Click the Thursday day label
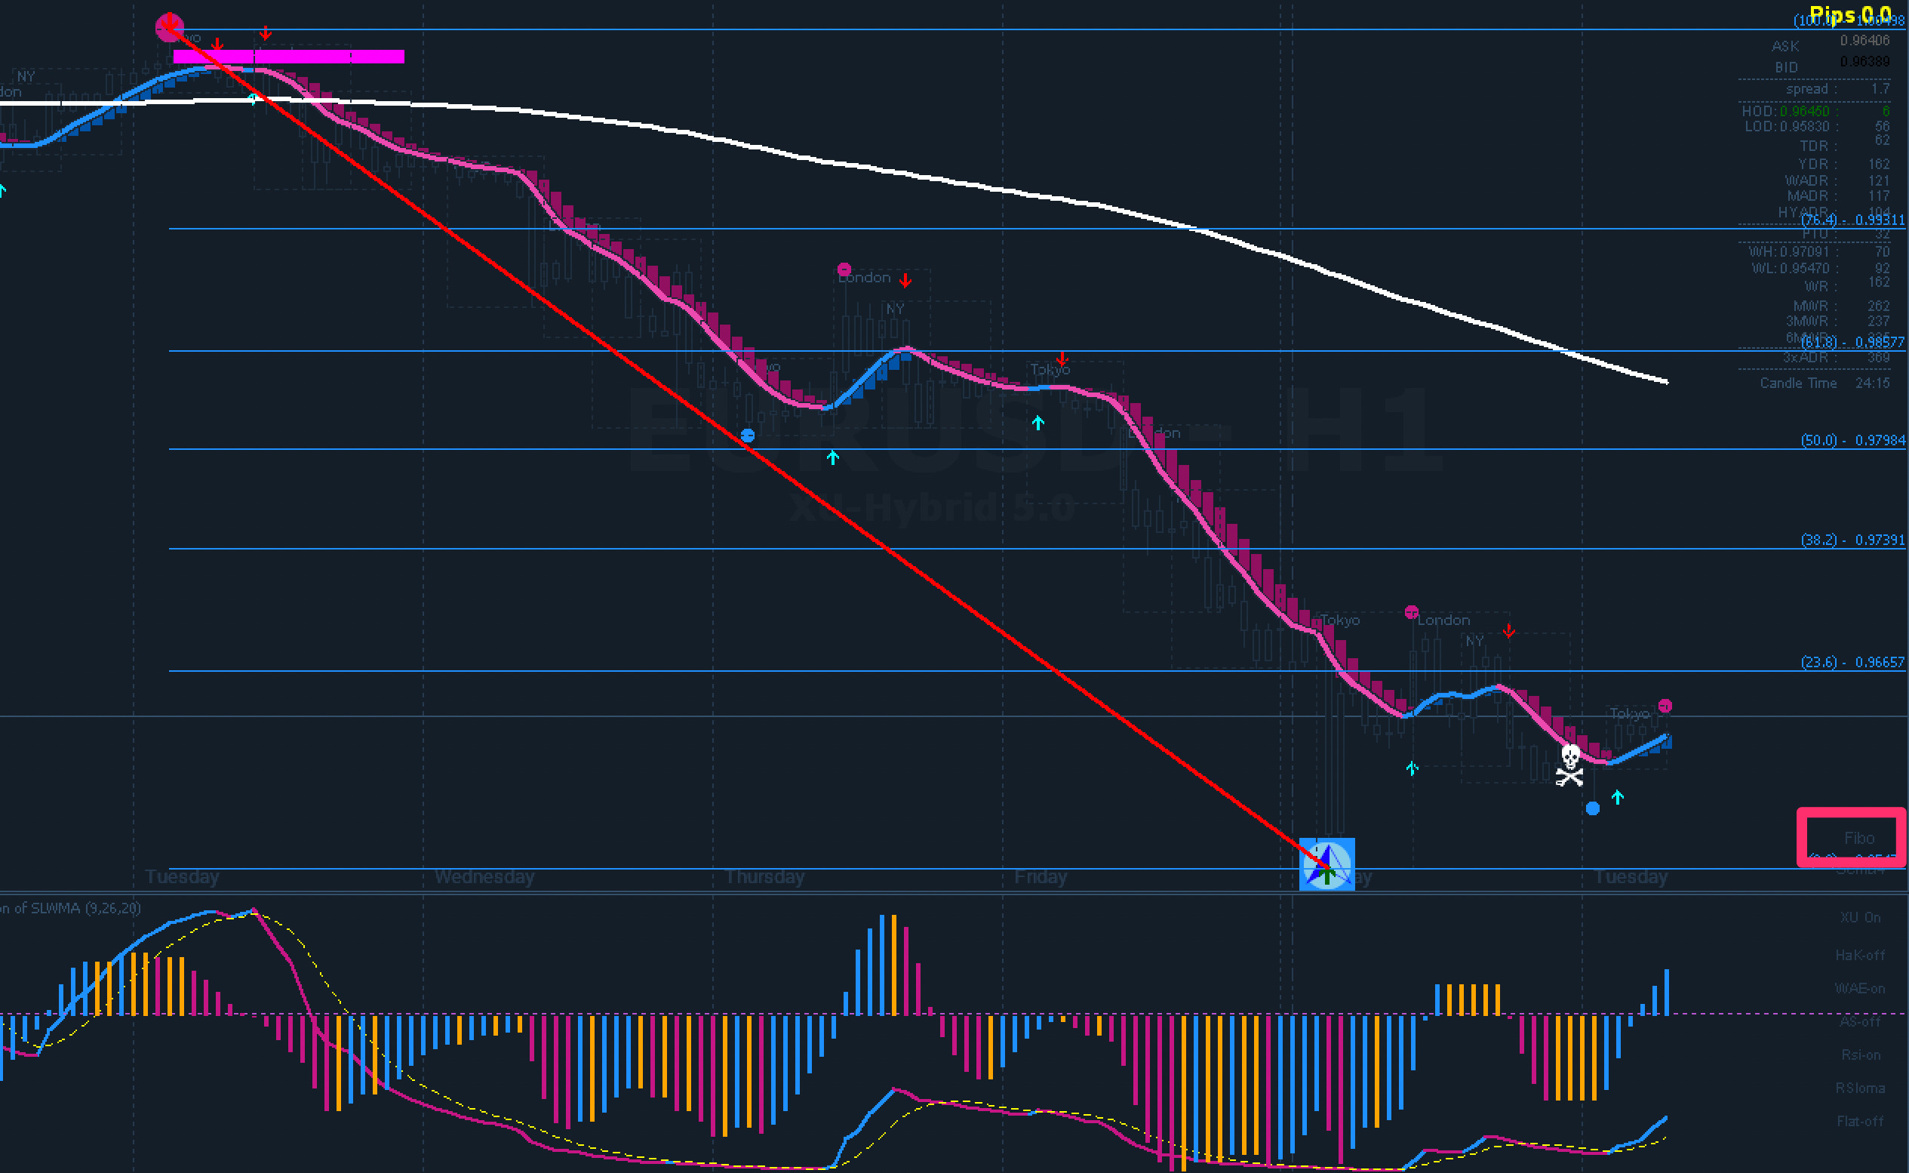 (x=765, y=876)
